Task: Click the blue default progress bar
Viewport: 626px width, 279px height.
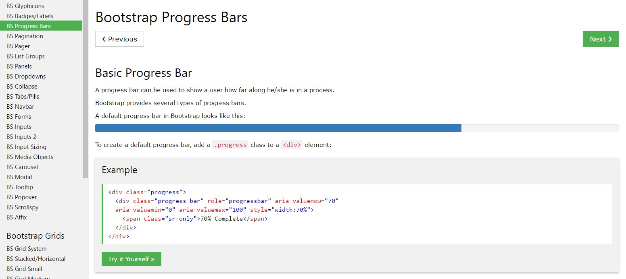Action: pos(278,128)
